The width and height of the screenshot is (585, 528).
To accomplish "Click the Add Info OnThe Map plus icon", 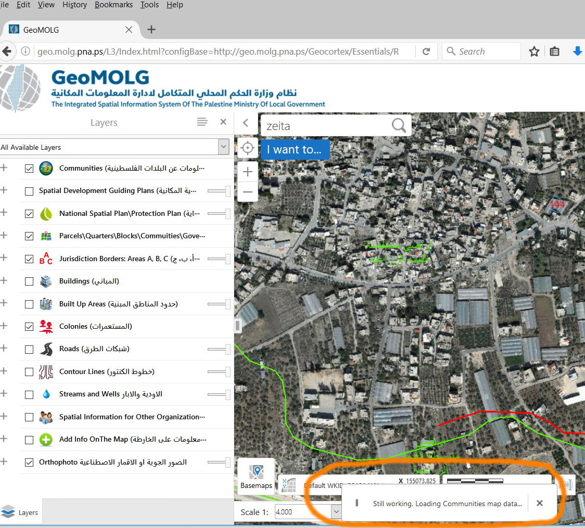I will tap(46, 440).
